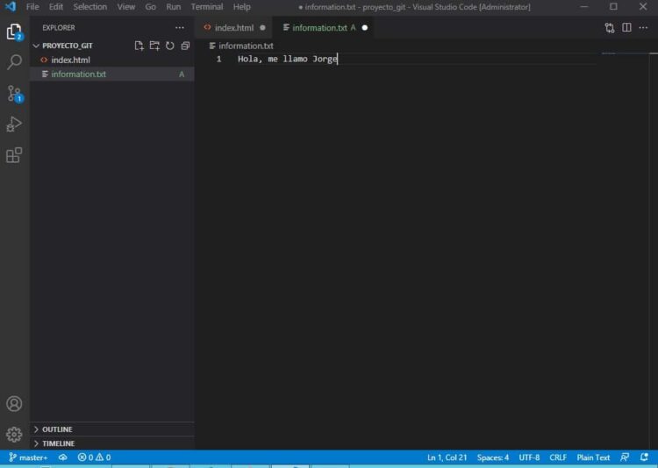Minimize the Visual Studio Code window
The height and width of the screenshot is (468, 658).
pos(583,7)
